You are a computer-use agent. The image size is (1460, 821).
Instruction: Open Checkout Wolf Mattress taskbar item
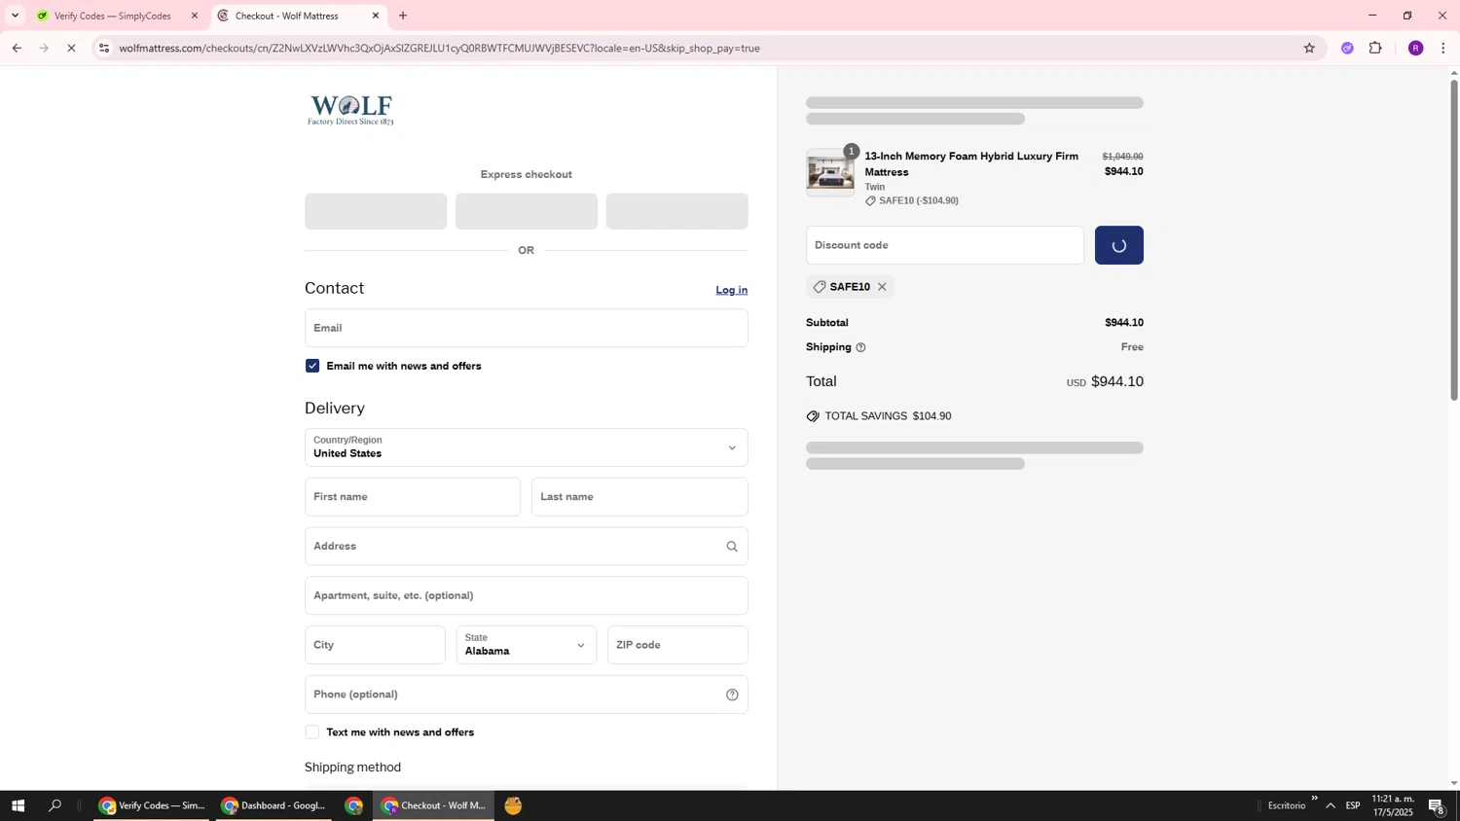tap(434, 805)
